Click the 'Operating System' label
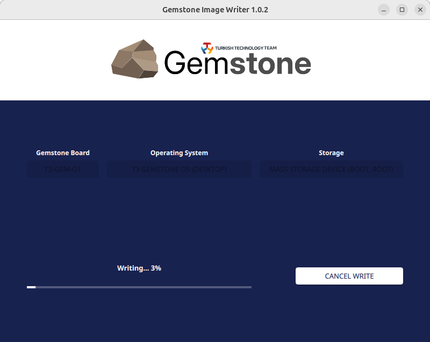The width and height of the screenshot is (430, 342). click(x=179, y=153)
